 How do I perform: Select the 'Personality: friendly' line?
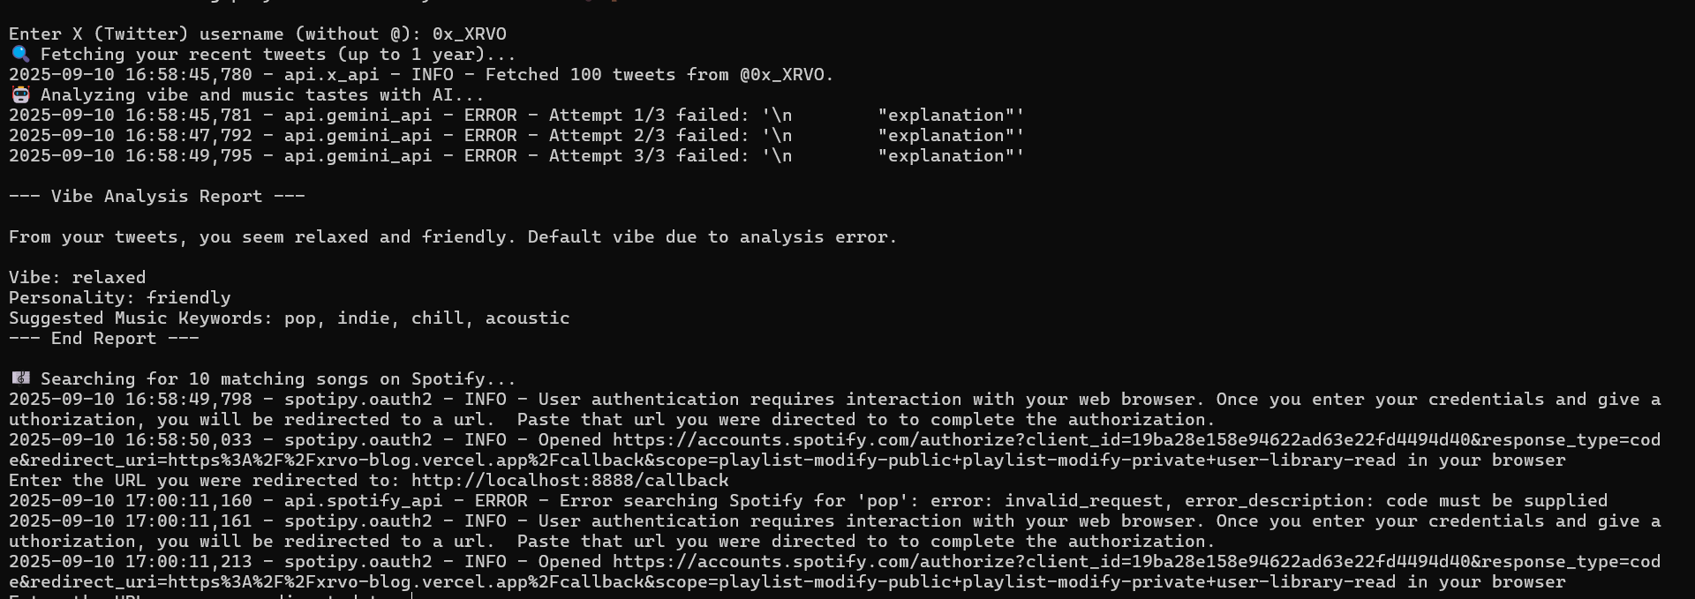tap(119, 298)
